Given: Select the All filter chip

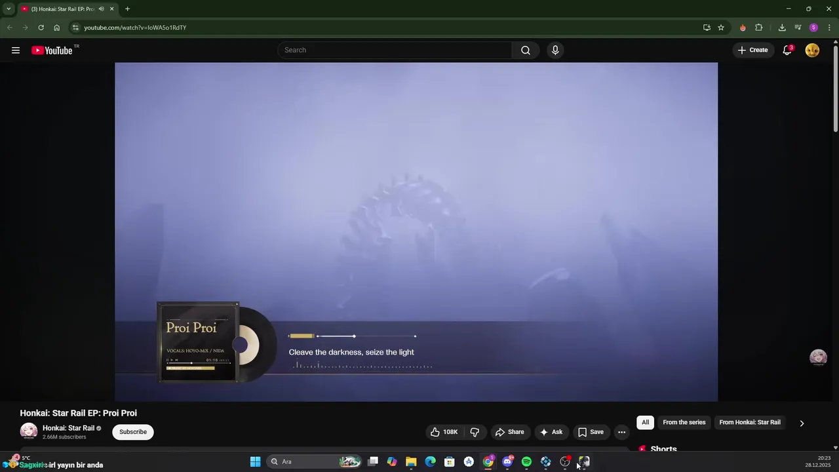Looking at the screenshot, I should pos(645,422).
